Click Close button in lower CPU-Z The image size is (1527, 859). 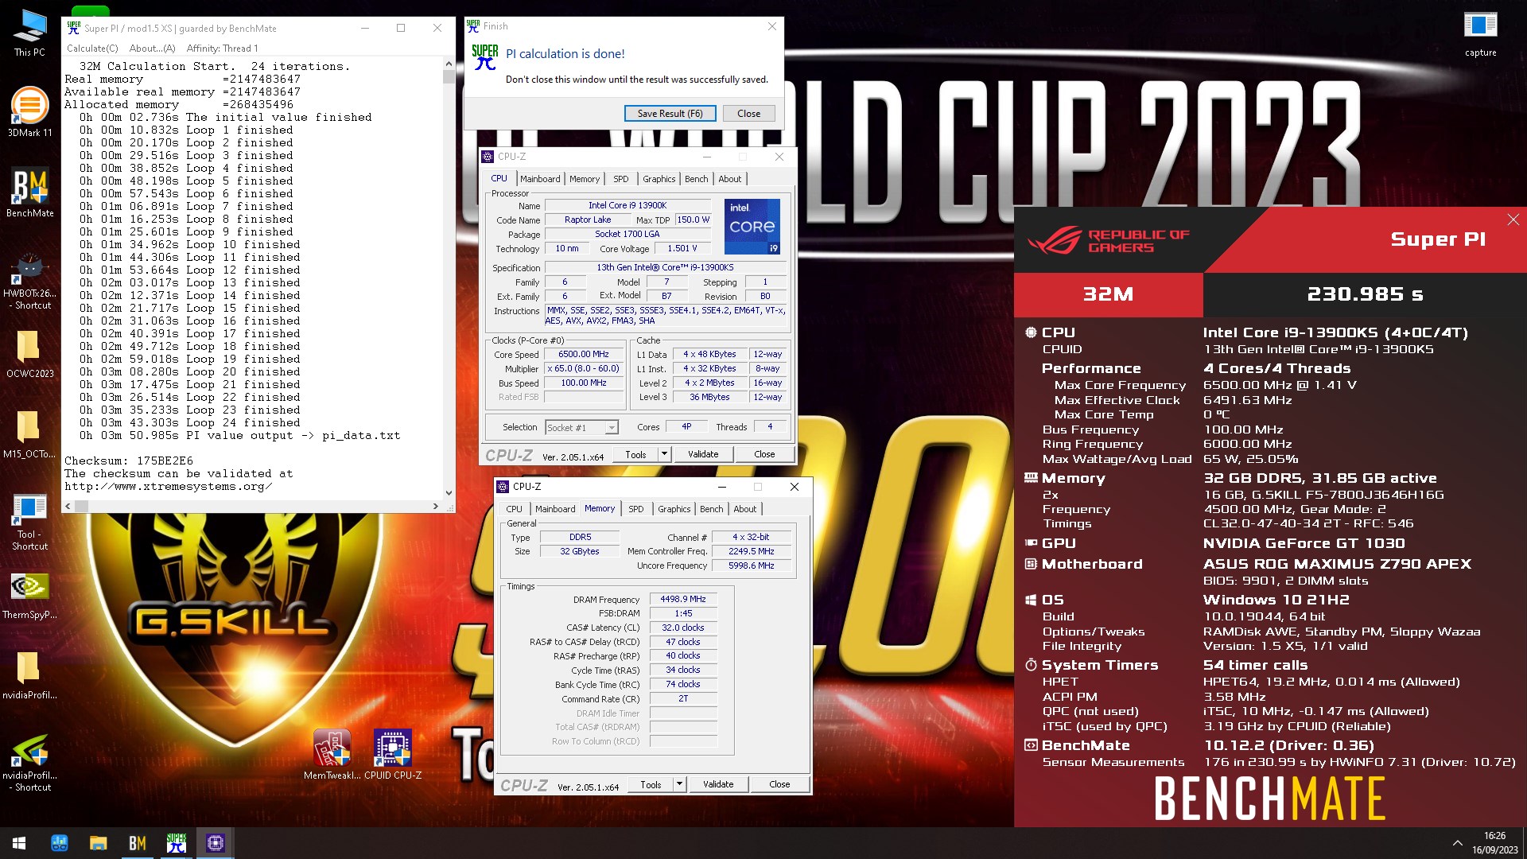779,785
